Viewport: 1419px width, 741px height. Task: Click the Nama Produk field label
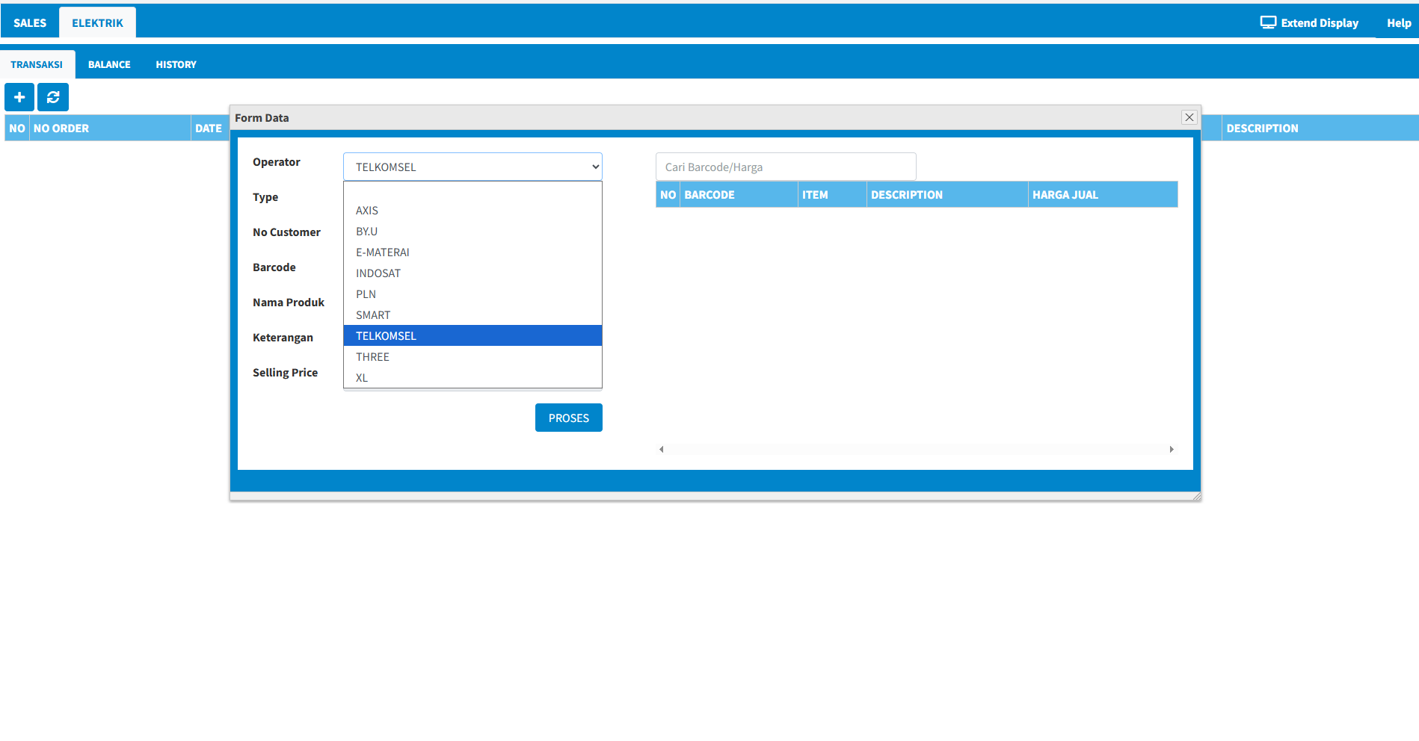(x=289, y=303)
